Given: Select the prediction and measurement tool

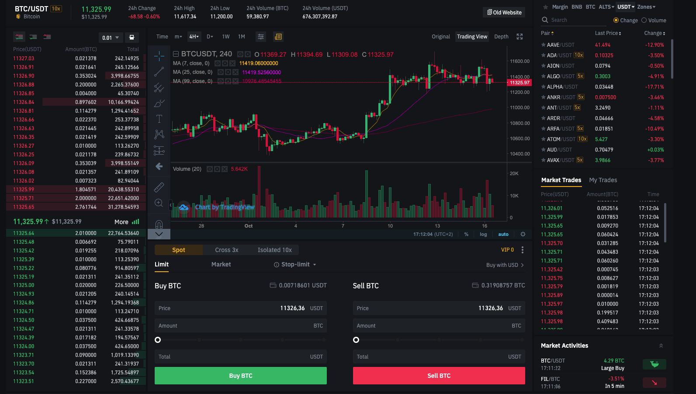Looking at the screenshot, I should click(x=159, y=151).
